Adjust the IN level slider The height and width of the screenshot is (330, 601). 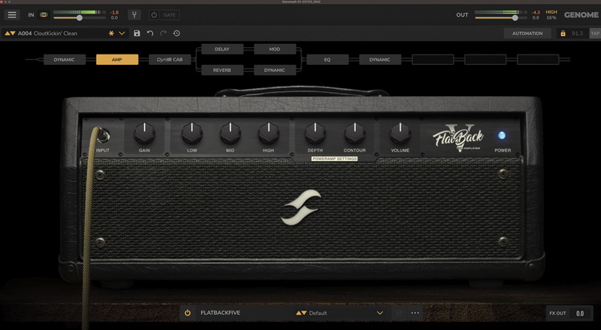point(79,18)
